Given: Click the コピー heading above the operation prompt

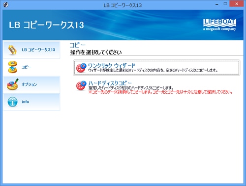Looking at the screenshot, I should [78, 45].
